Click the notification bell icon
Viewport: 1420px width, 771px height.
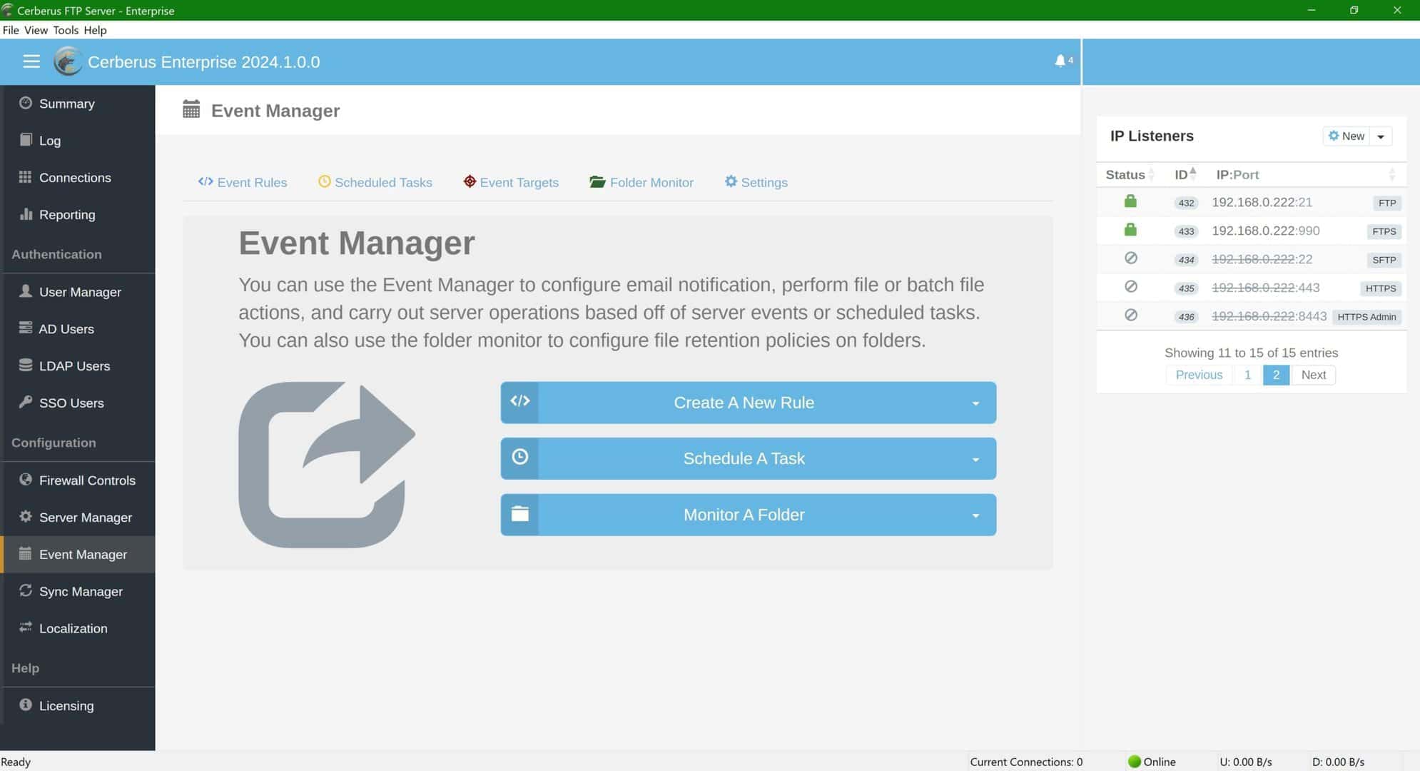[1061, 61]
